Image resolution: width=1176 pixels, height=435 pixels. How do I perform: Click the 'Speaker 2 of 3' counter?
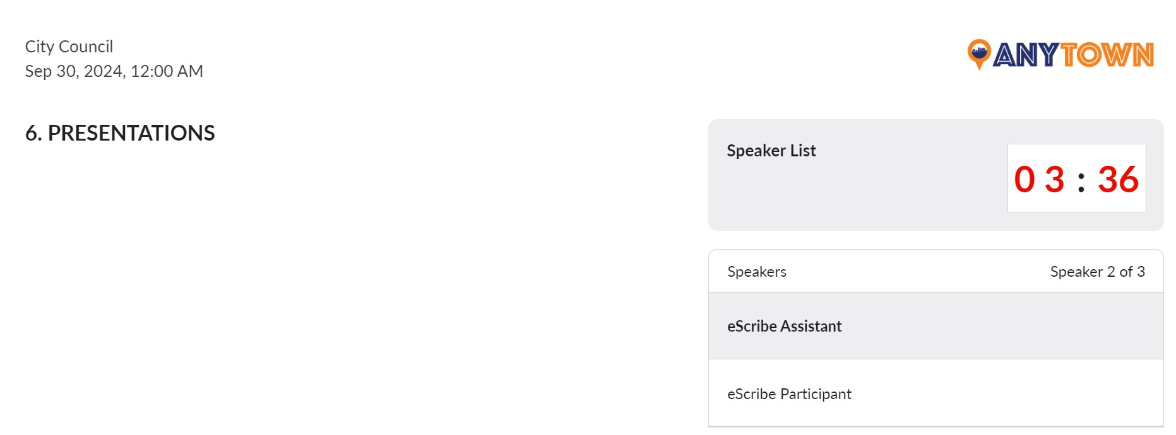pos(1097,272)
